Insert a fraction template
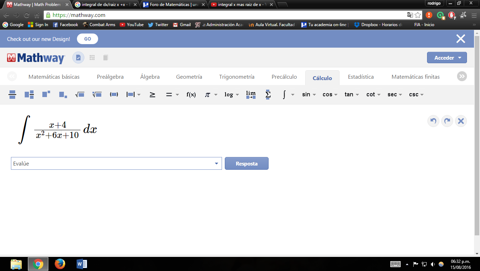 [12, 95]
